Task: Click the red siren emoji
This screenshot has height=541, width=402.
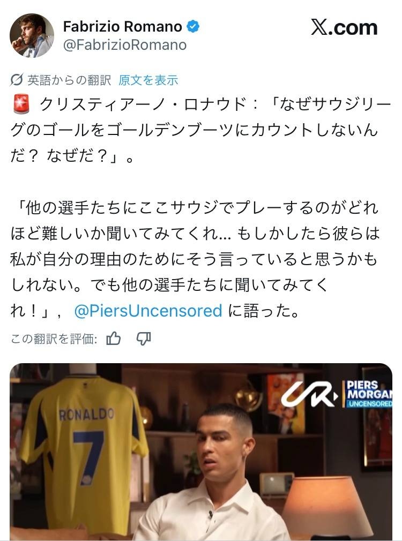Action: [21, 104]
